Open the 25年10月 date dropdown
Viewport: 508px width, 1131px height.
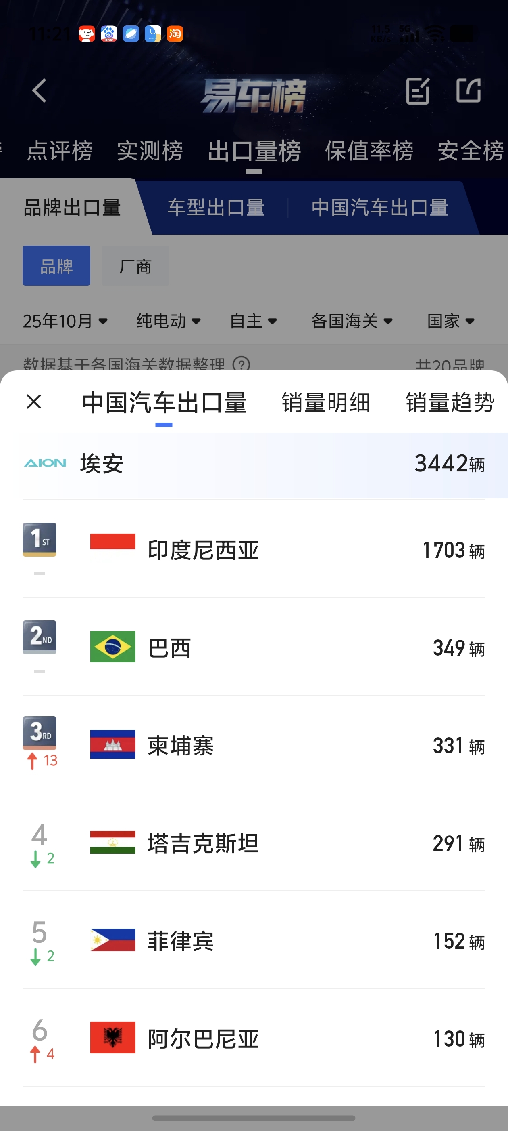[65, 321]
